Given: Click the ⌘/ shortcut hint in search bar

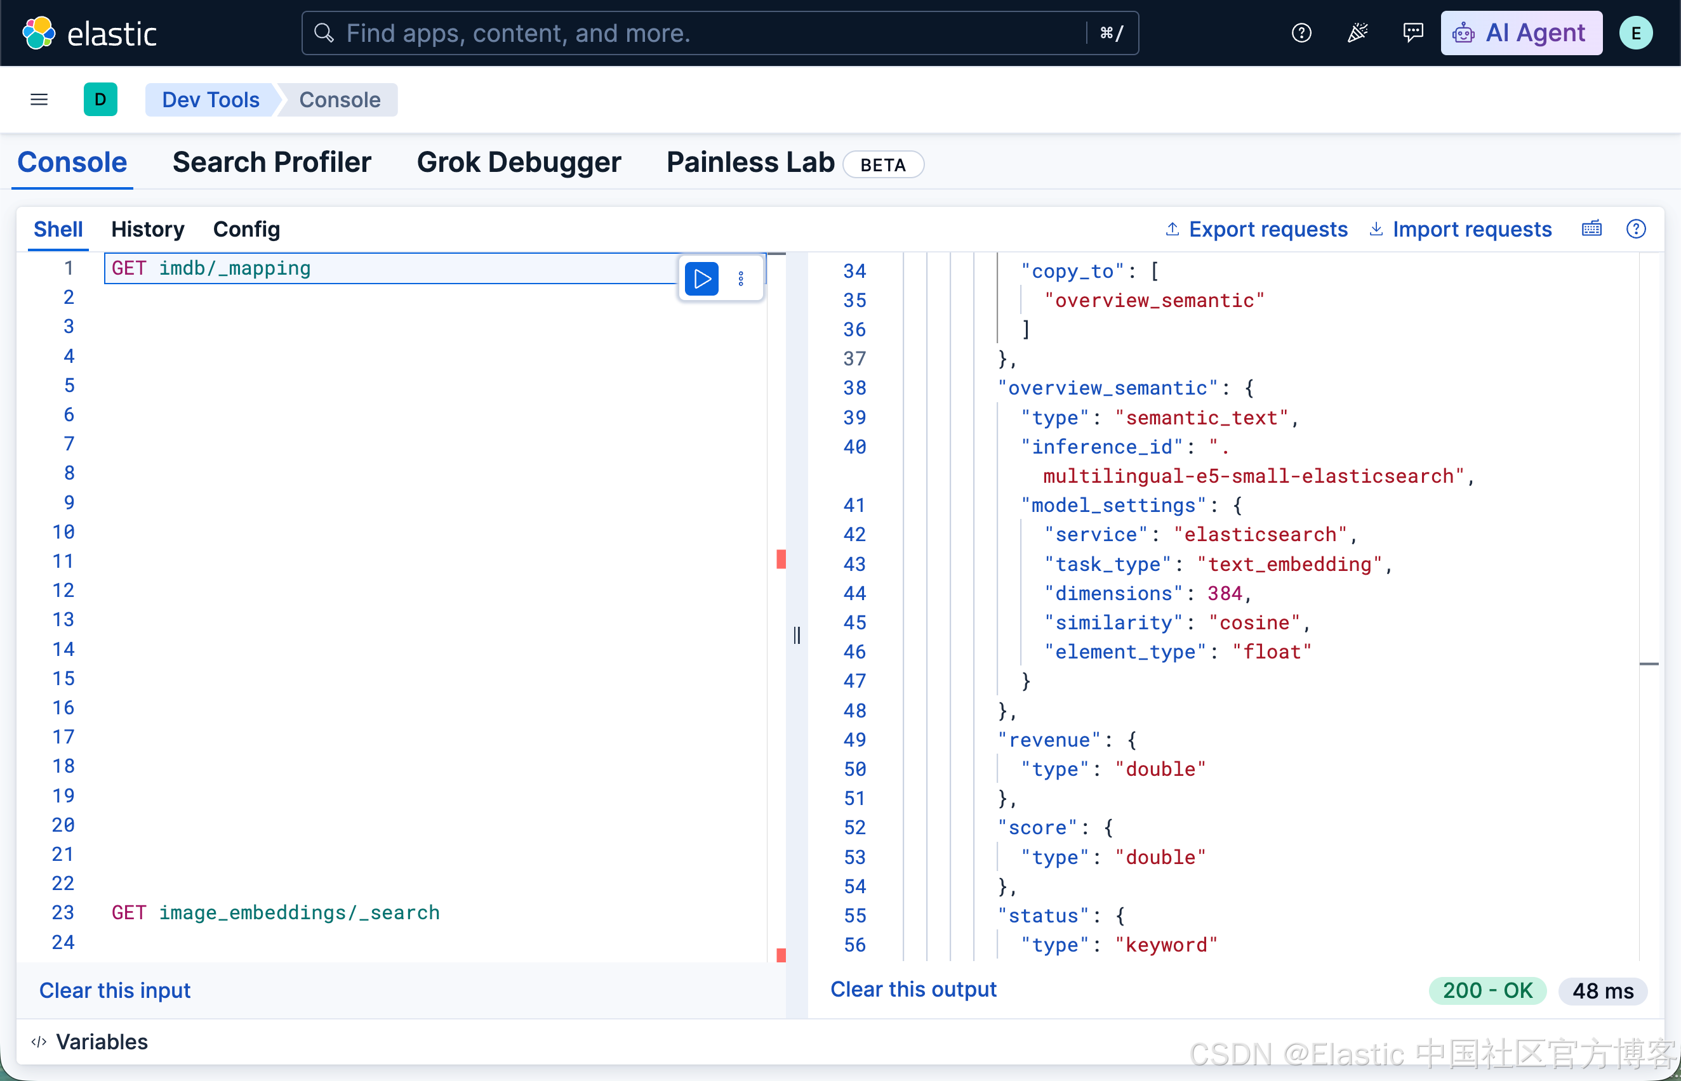Looking at the screenshot, I should coord(1112,33).
